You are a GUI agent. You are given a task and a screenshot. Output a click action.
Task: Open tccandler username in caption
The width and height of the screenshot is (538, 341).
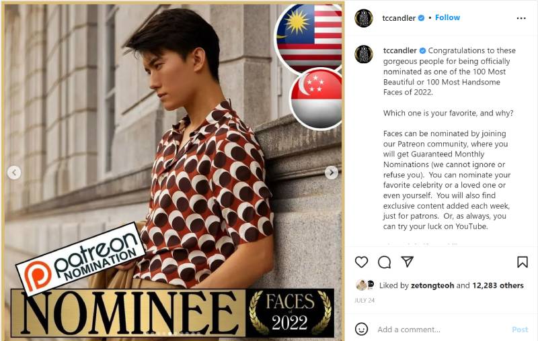coord(399,50)
